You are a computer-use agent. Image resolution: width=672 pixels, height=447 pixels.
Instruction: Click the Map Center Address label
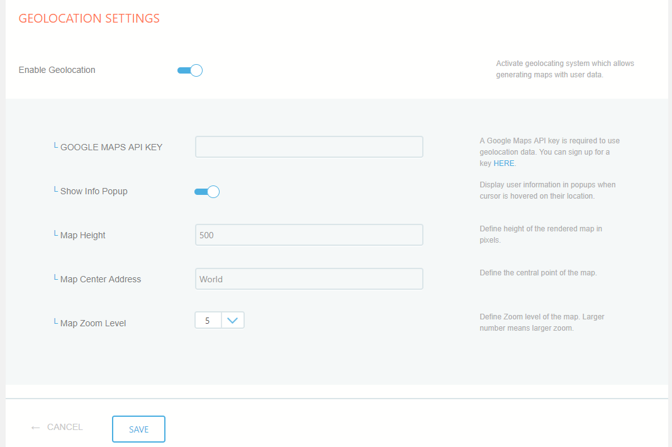pyautogui.click(x=100, y=279)
